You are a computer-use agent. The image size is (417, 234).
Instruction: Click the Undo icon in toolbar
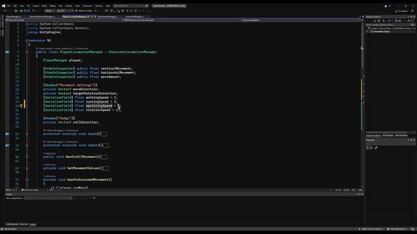click(x=33, y=11)
